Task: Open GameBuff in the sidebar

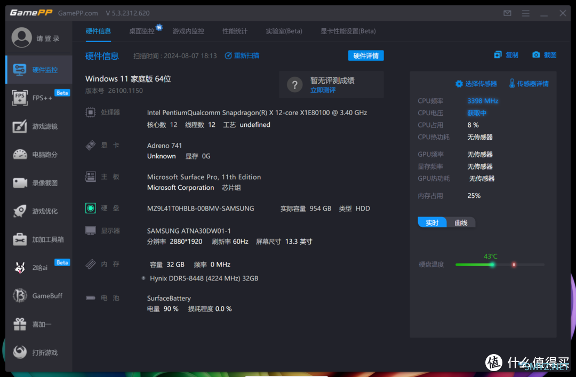Action: (x=39, y=296)
